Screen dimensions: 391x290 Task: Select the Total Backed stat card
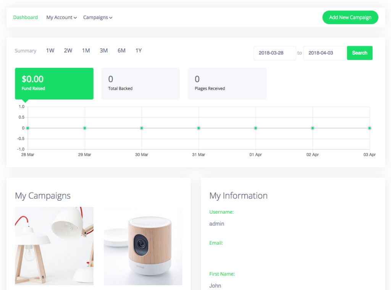(140, 84)
